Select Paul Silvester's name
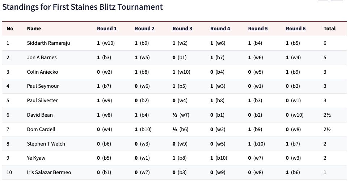 (x=42, y=100)
